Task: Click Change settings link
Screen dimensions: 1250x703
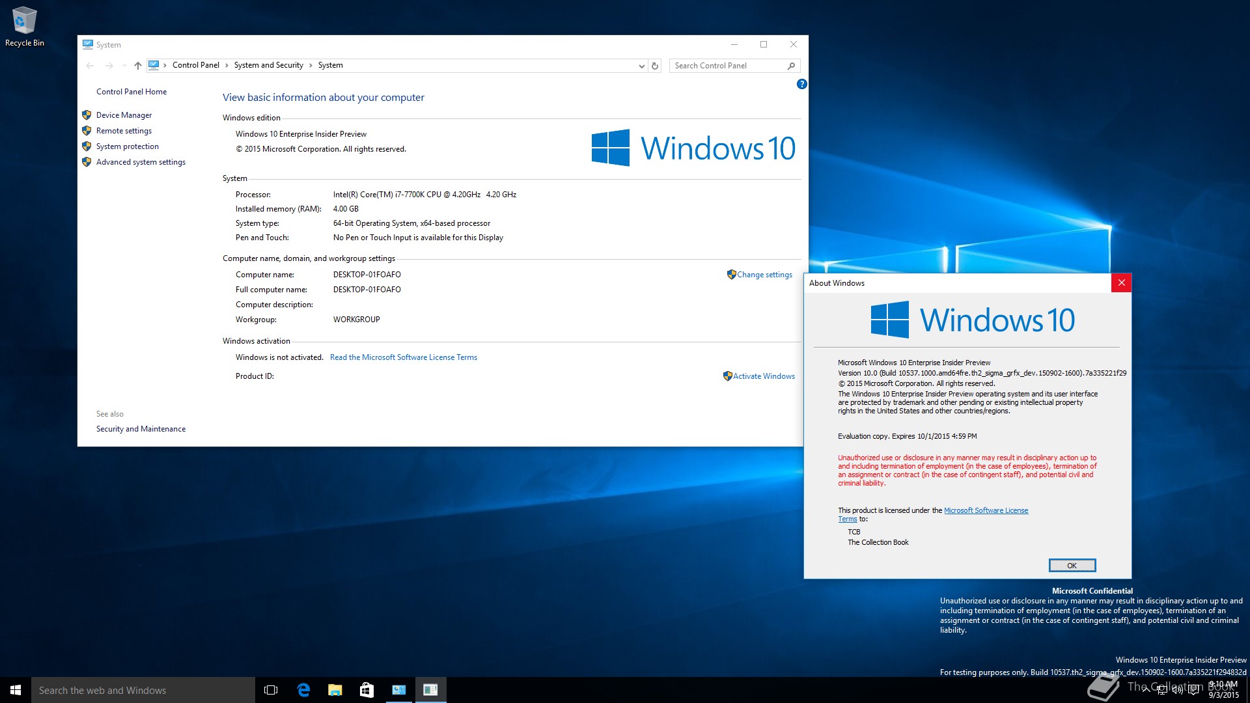Action: click(x=764, y=275)
